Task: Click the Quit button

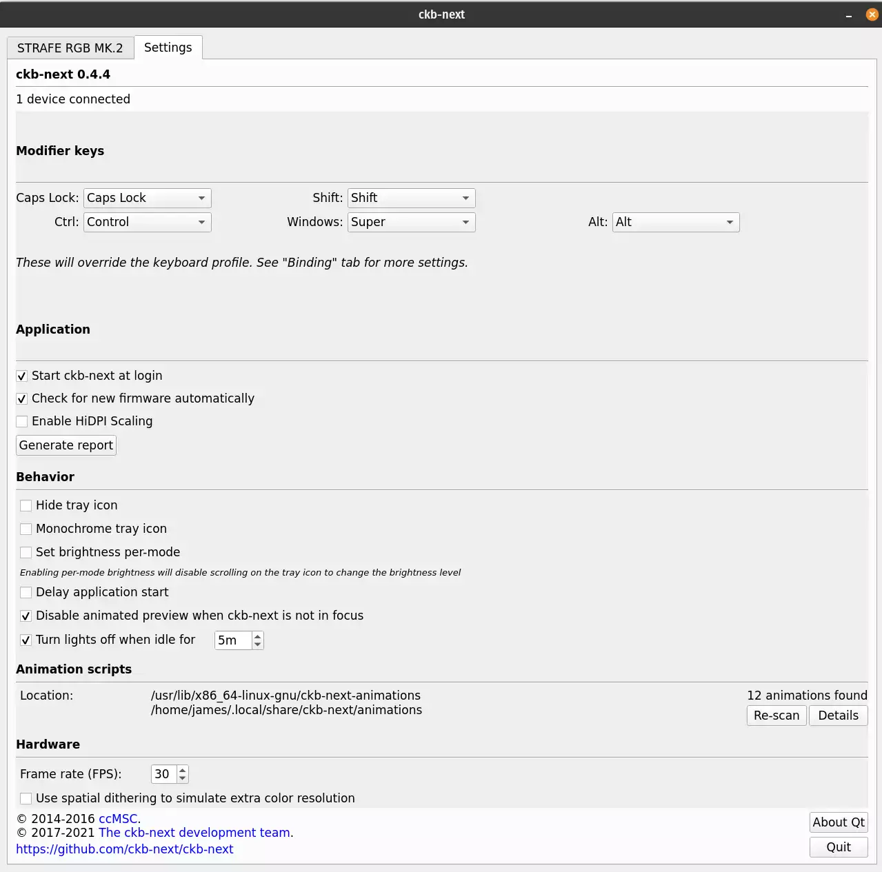Action: 839,847
